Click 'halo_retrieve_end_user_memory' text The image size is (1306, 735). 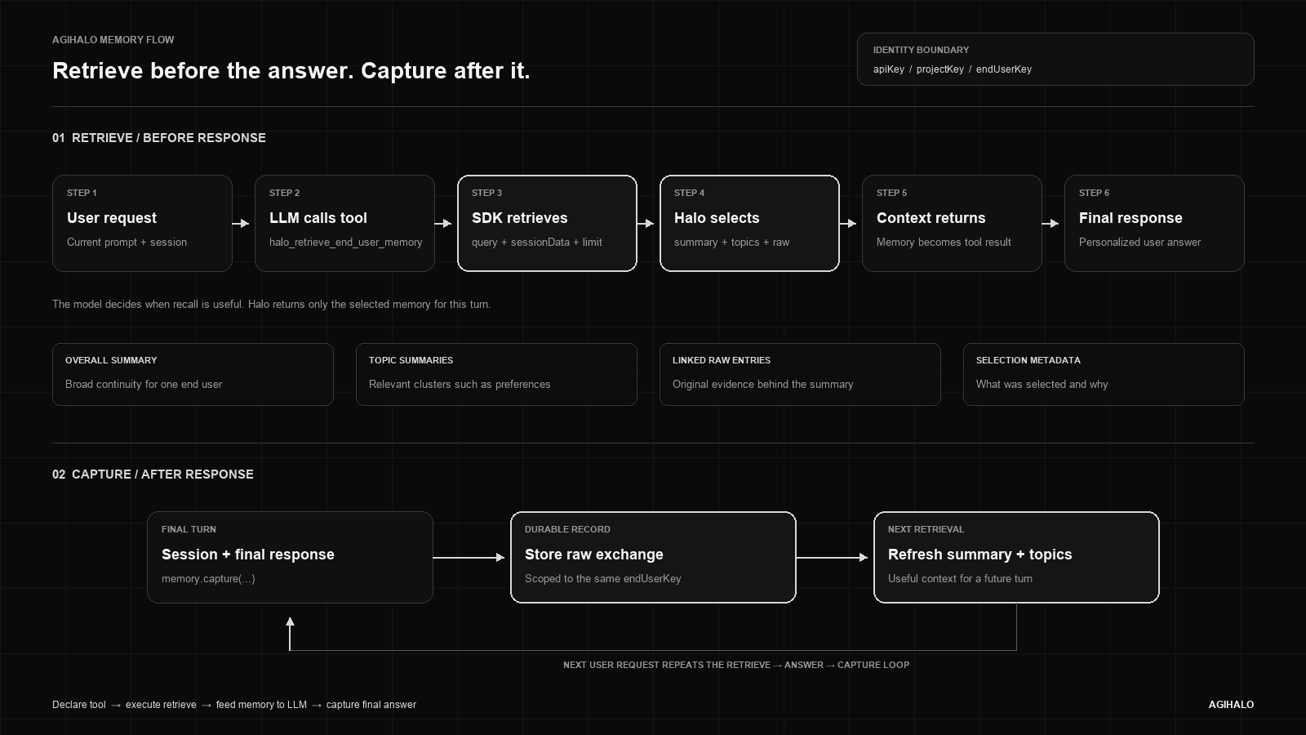346,243
